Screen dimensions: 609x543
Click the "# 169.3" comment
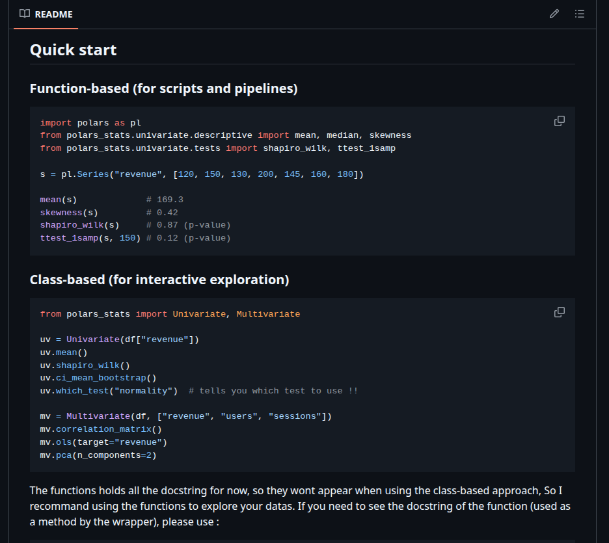(165, 200)
